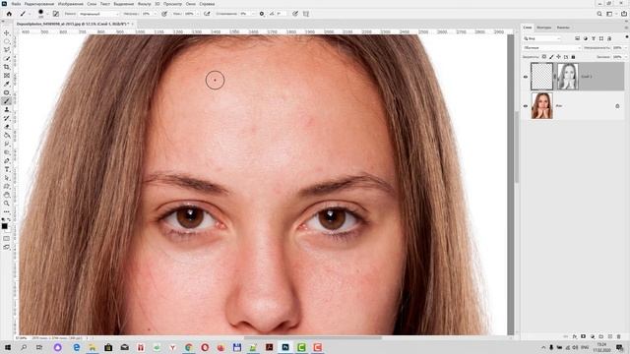The image size is (630, 354).
Task: Click the search magnifier at top right
Action: click(x=599, y=14)
